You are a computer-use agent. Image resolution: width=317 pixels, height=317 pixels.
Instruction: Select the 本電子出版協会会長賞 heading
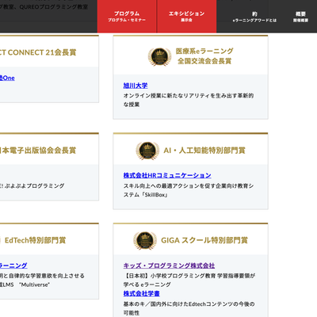click(x=38, y=151)
